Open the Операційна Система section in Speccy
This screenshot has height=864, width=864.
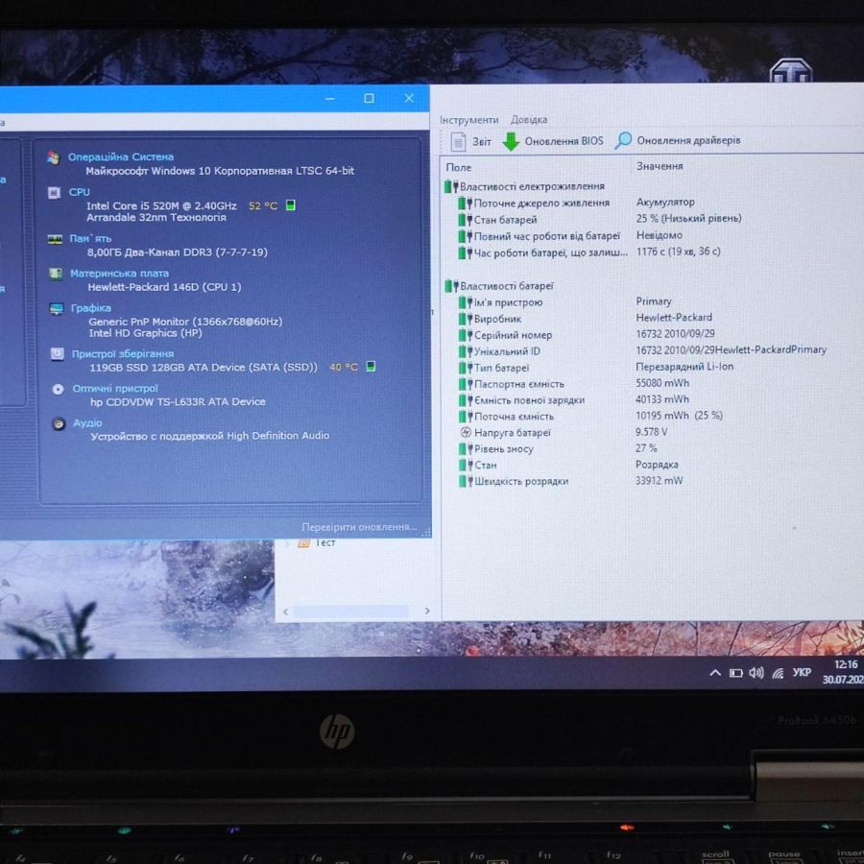point(121,157)
